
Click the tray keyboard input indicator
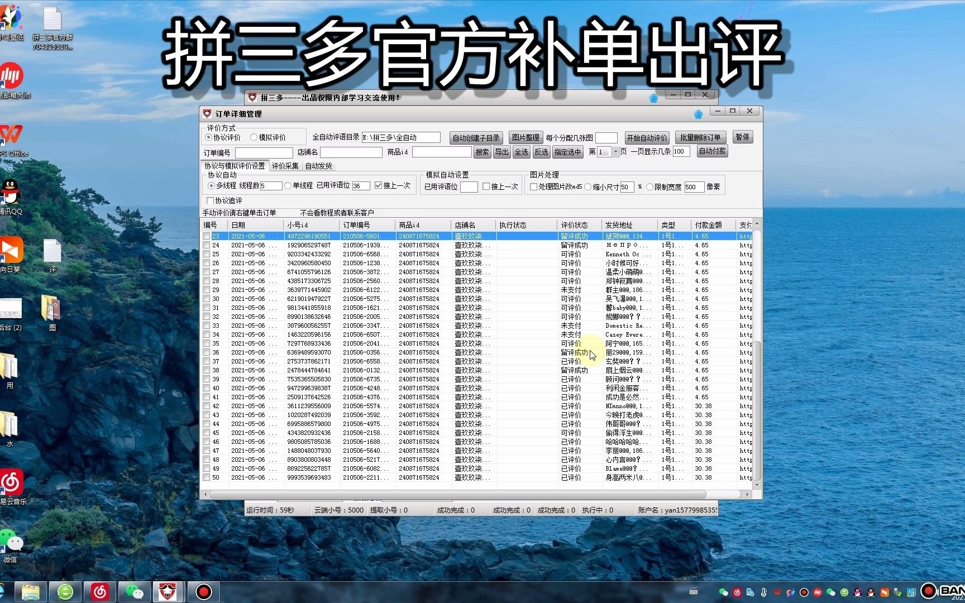(694, 592)
